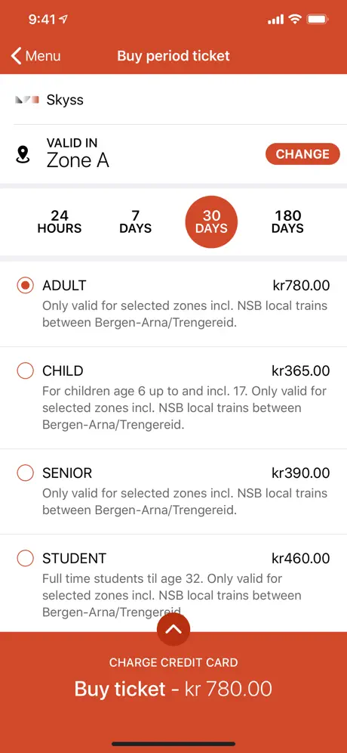This screenshot has height=753, width=347.
Task: Tap the location arrow beside the time
Action: [63, 20]
